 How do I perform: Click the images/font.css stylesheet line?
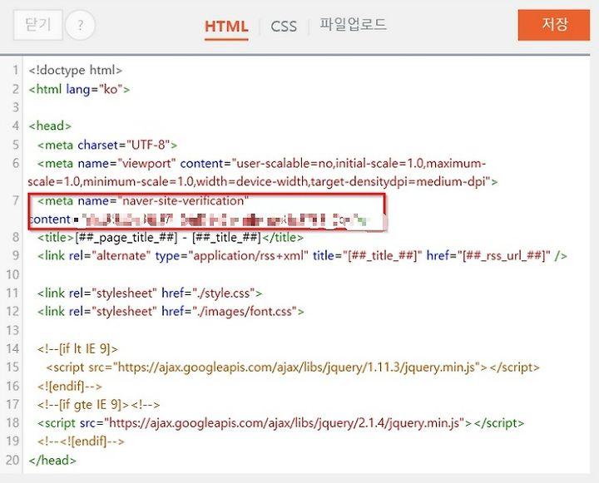tap(171, 312)
